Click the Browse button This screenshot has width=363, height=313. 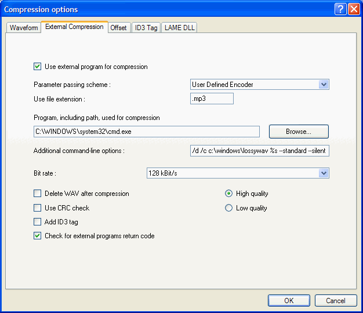point(299,132)
